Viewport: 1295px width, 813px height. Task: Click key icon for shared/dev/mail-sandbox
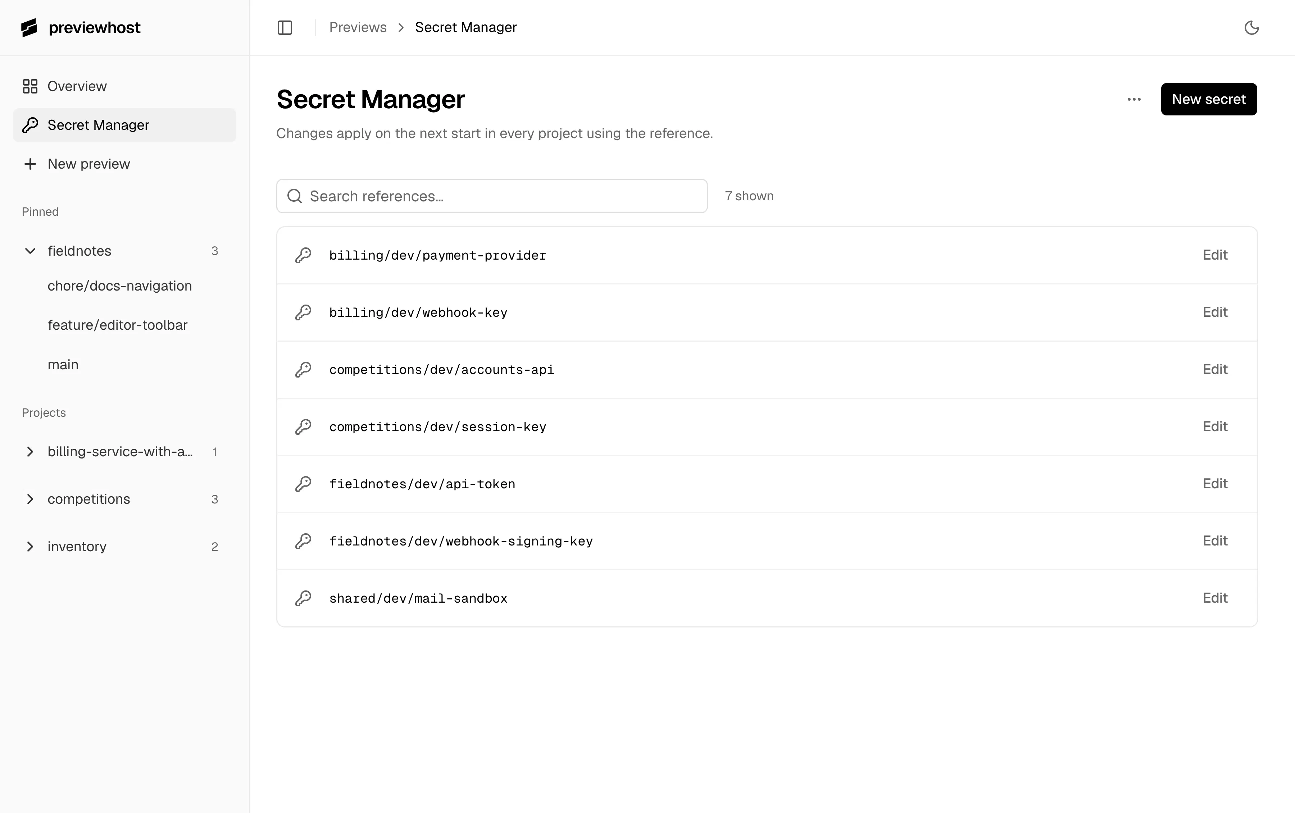pos(303,598)
